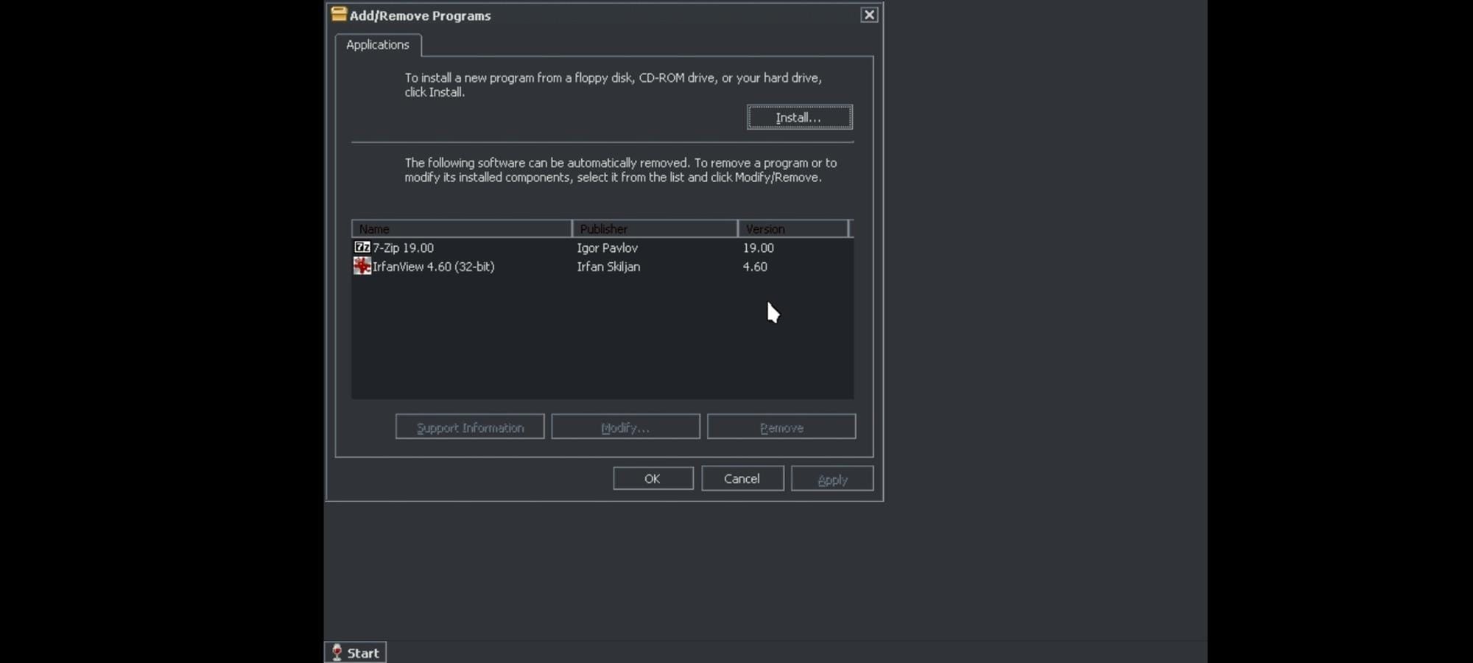Image resolution: width=1473 pixels, height=663 pixels.
Task: Open the Start menu
Action: [x=355, y=653]
